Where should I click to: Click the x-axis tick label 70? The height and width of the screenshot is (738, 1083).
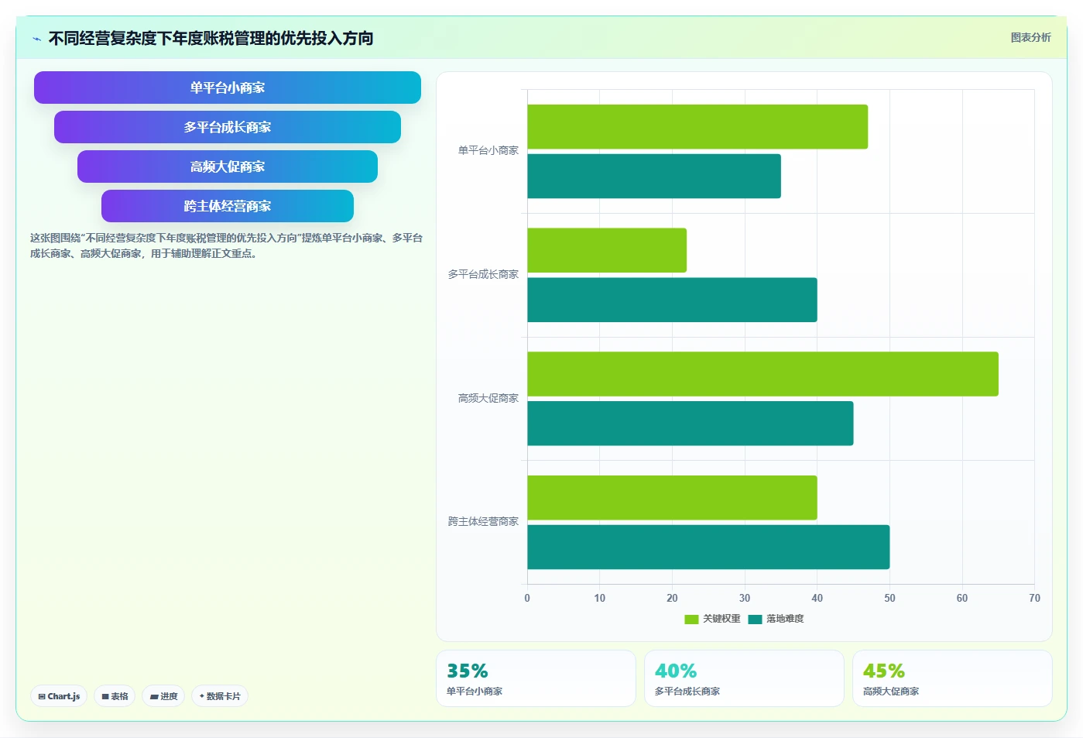[x=1034, y=598]
